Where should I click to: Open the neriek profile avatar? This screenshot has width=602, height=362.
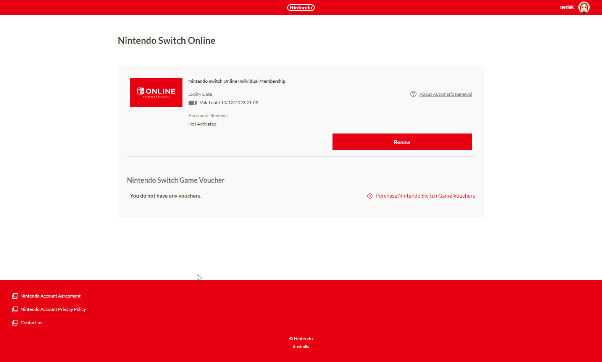click(x=584, y=7)
